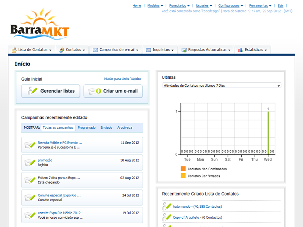This screenshot has width=303, height=227.
Task: Click the Contatos Nao Confirmados orange swatch
Action: (x=183, y=169)
